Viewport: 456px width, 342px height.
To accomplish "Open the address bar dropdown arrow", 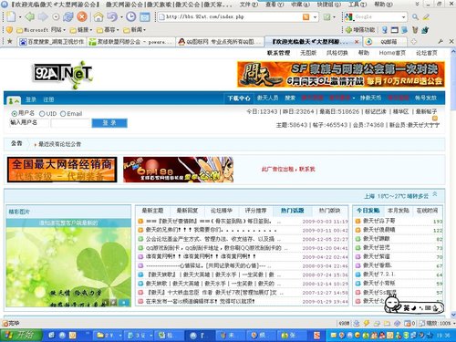I will coord(315,17).
